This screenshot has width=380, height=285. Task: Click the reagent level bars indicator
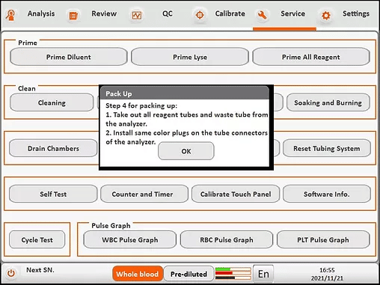(x=233, y=273)
